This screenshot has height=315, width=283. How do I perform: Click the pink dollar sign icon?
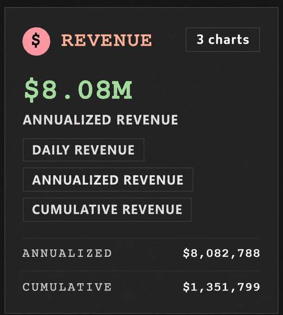tap(36, 41)
